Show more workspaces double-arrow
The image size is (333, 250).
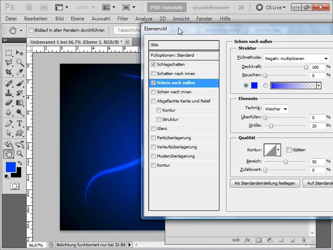[241, 7]
